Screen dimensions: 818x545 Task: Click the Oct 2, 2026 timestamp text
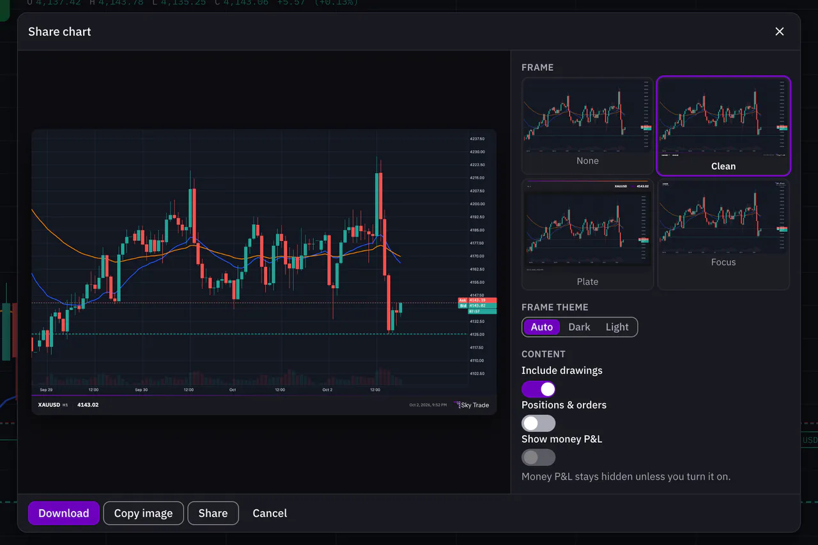point(428,405)
